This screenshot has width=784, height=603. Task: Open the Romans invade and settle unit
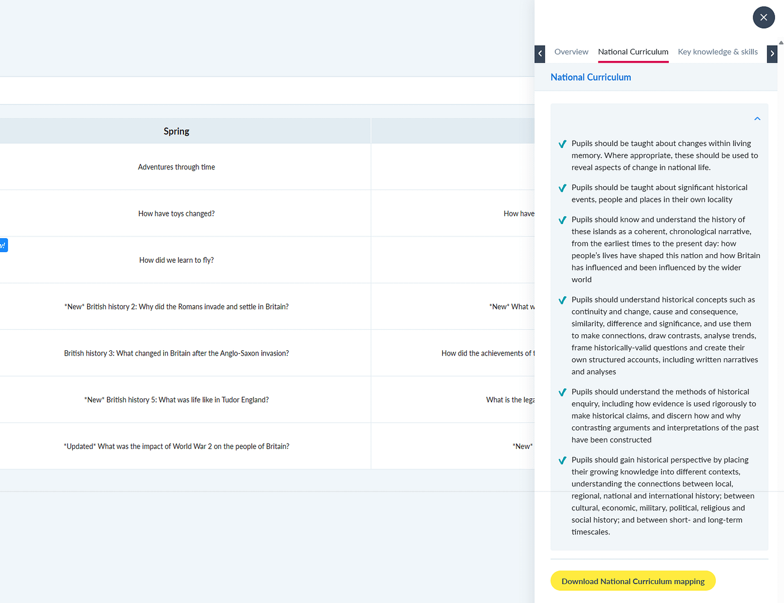coord(176,307)
